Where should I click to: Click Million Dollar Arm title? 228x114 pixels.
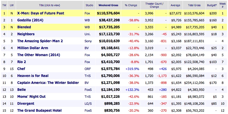(x=32, y=48)
